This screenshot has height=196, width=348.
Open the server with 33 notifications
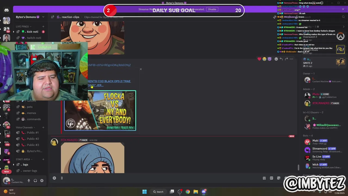[7, 29]
